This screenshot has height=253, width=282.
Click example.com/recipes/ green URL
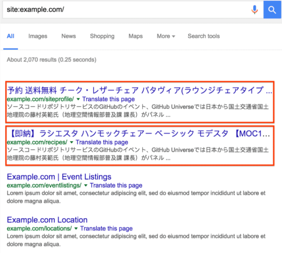[37, 142]
